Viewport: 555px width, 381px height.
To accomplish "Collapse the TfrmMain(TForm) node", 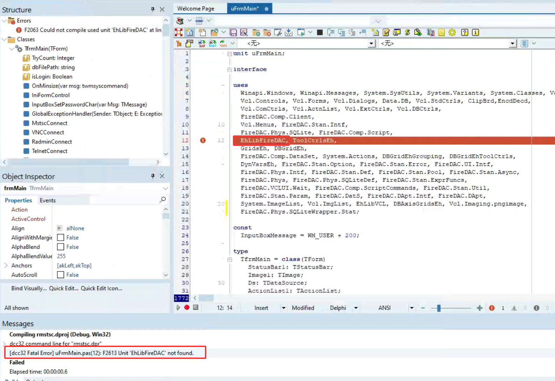I will 12,49.
